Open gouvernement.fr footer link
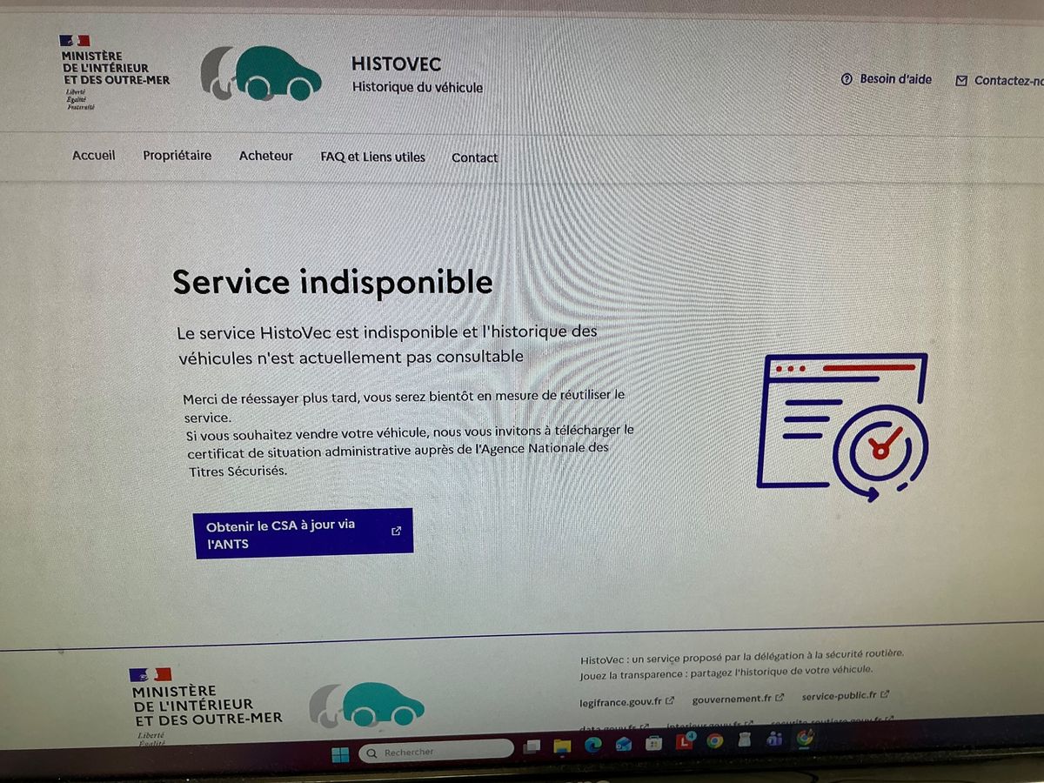The width and height of the screenshot is (1044, 783). coord(738,699)
